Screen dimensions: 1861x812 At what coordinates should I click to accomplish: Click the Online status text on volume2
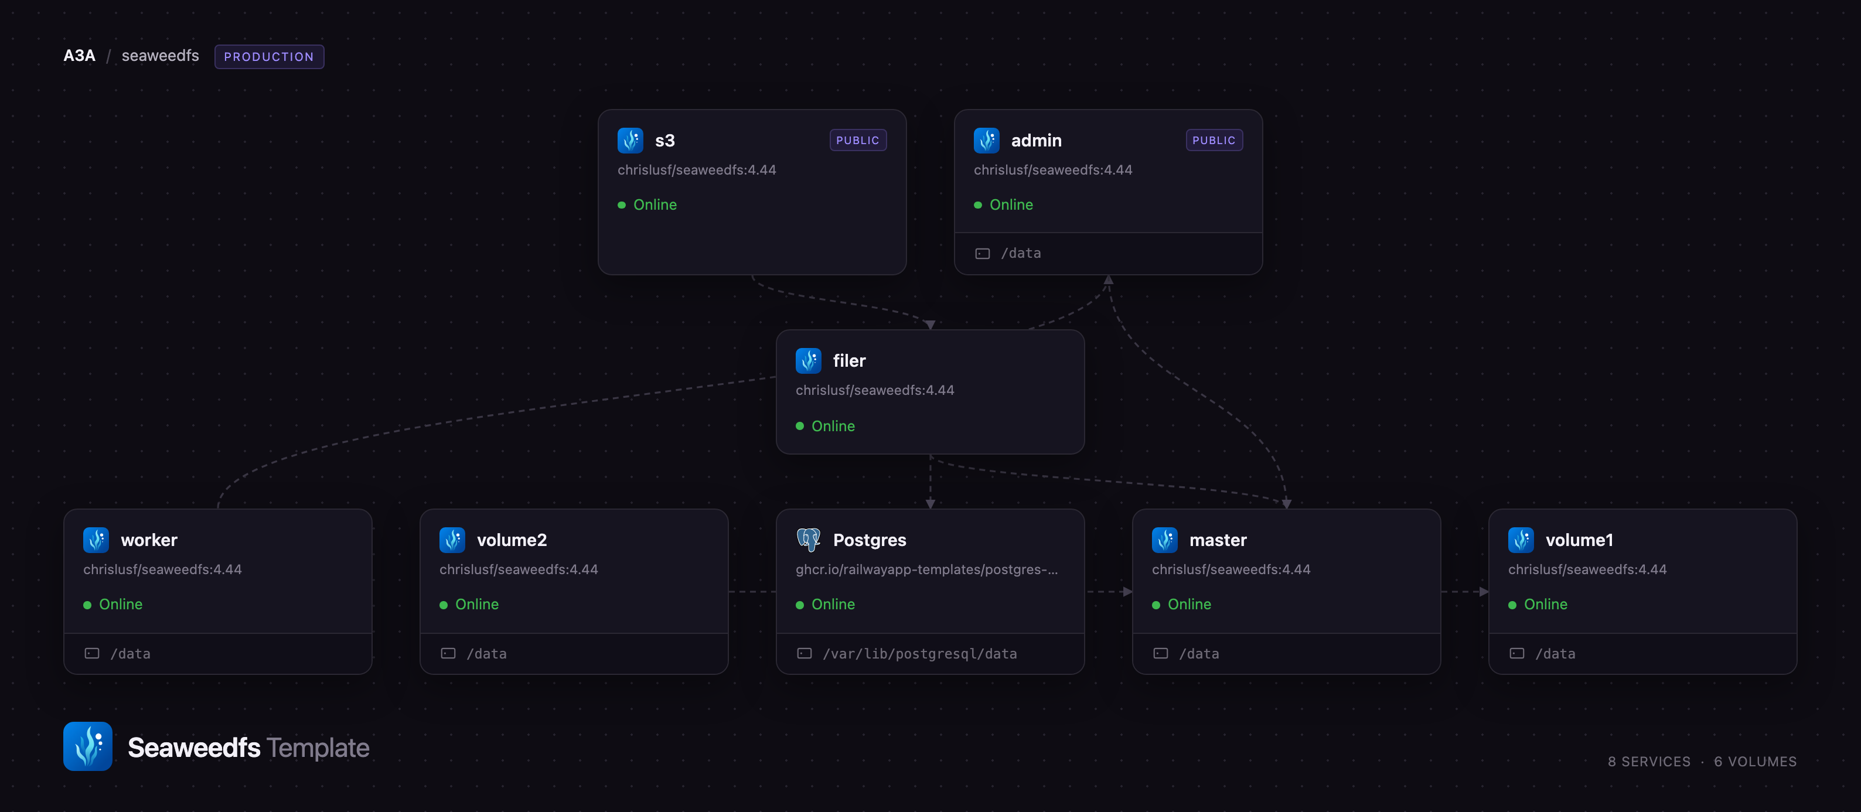click(x=477, y=605)
